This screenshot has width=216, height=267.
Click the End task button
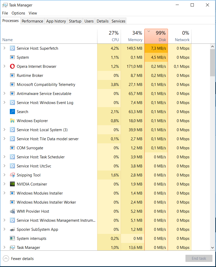(x=199, y=258)
